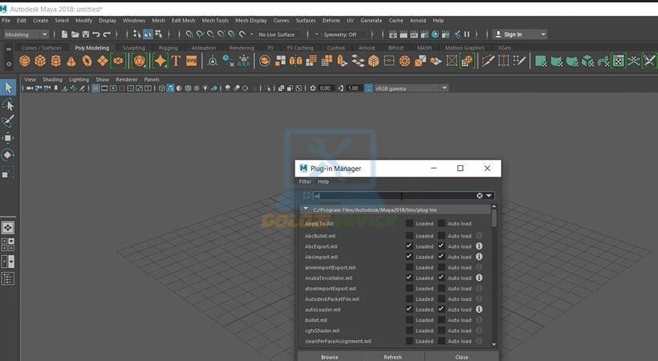
Task: Open the Sign In dropdown
Action: click(x=519, y=34)
